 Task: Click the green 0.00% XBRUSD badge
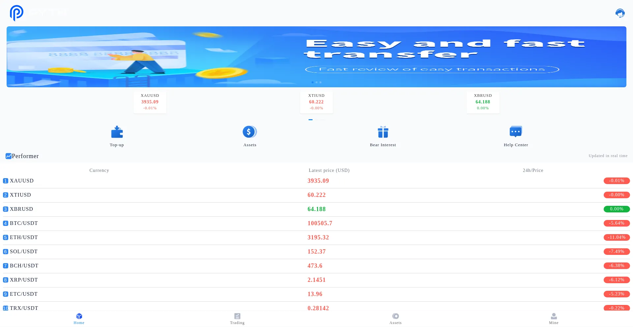[x=617, y=209]
